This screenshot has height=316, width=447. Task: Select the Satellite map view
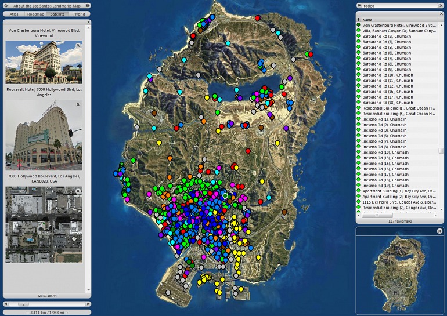click(x=57, y=14)
